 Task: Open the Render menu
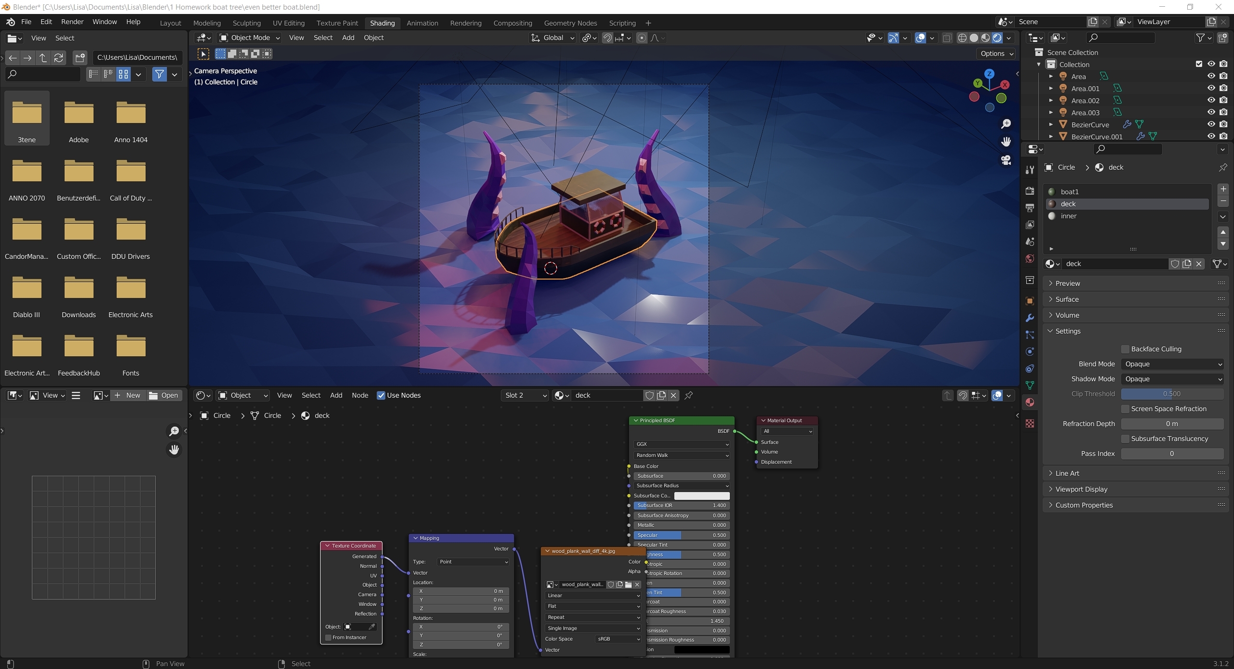click(x=72, y=22)
